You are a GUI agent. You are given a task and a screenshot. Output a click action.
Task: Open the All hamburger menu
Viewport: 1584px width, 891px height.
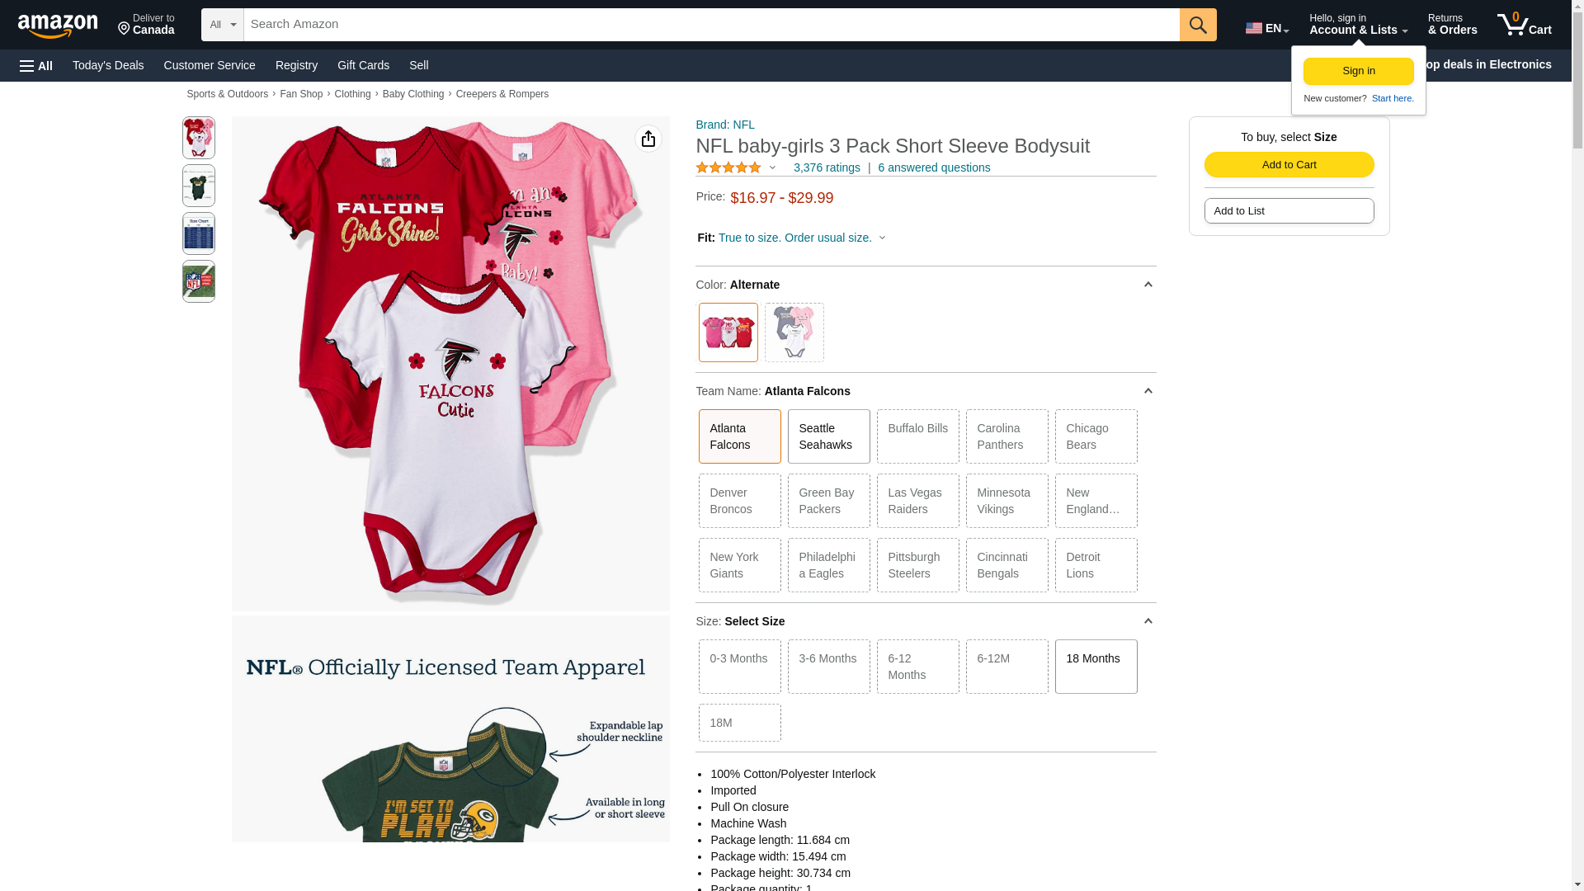(x=36, y=66)
